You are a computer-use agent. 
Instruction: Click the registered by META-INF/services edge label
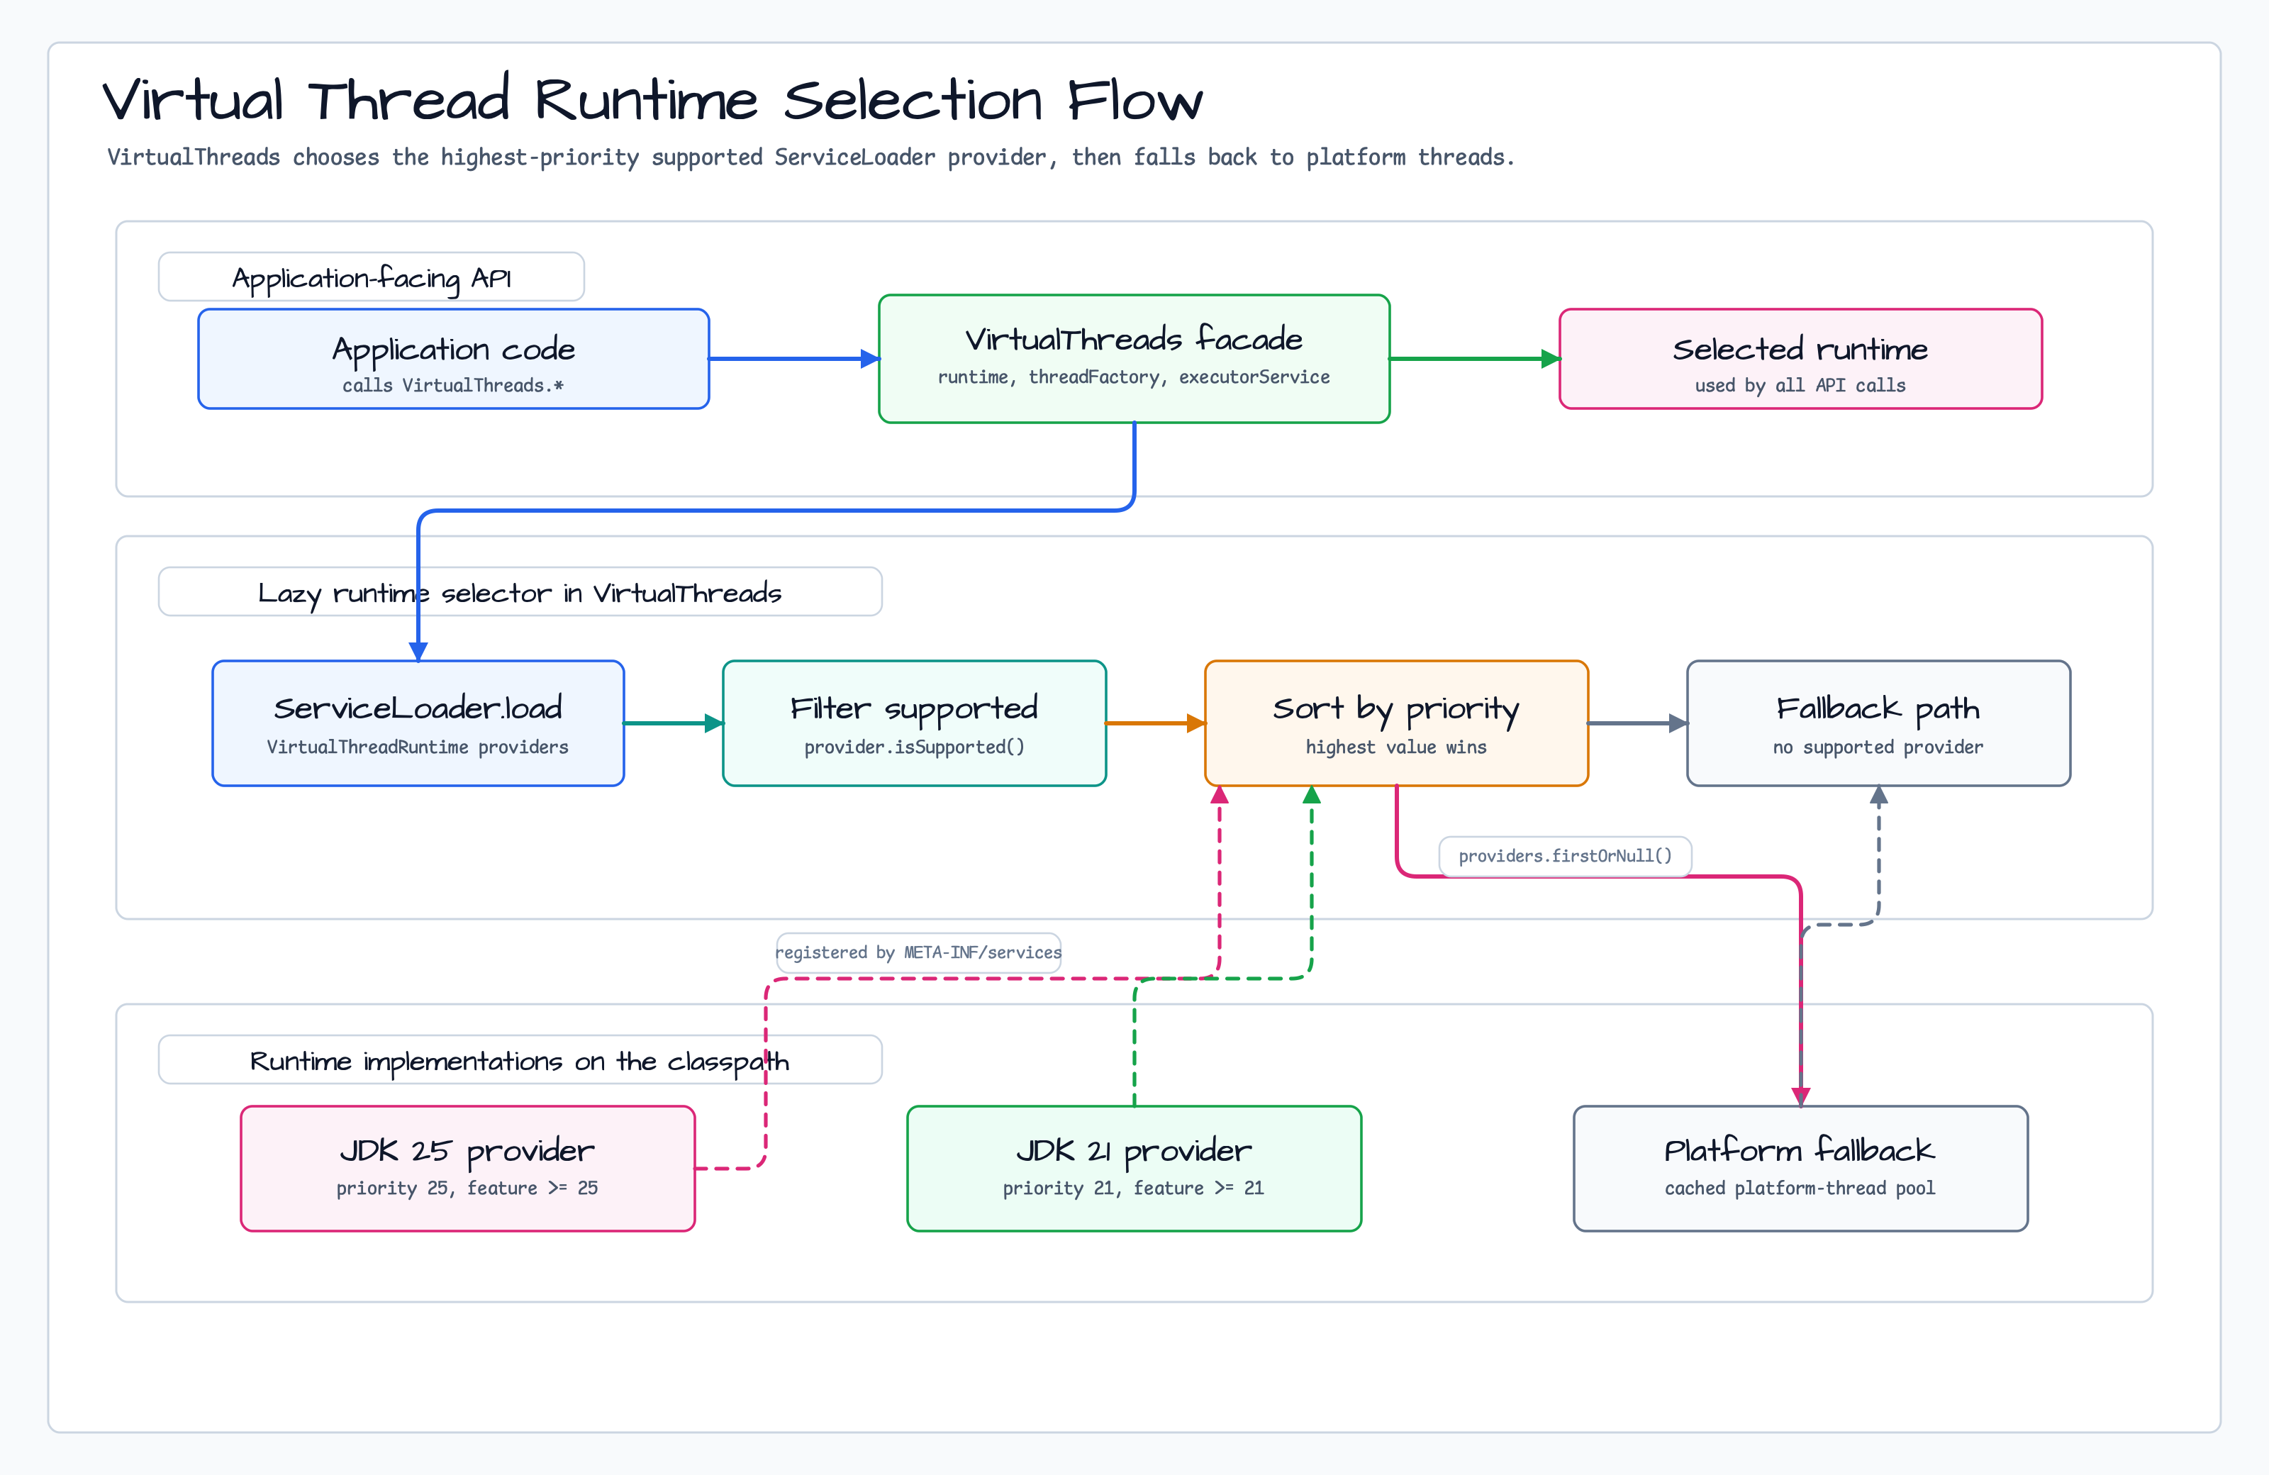918,952
